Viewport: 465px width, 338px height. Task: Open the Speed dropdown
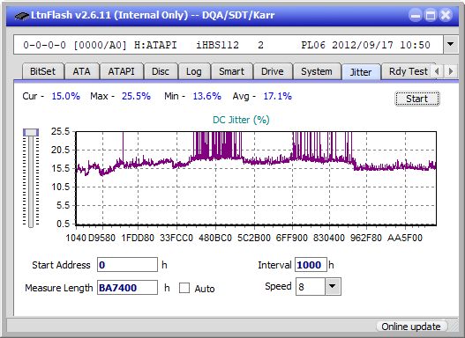tap(333, 287)
